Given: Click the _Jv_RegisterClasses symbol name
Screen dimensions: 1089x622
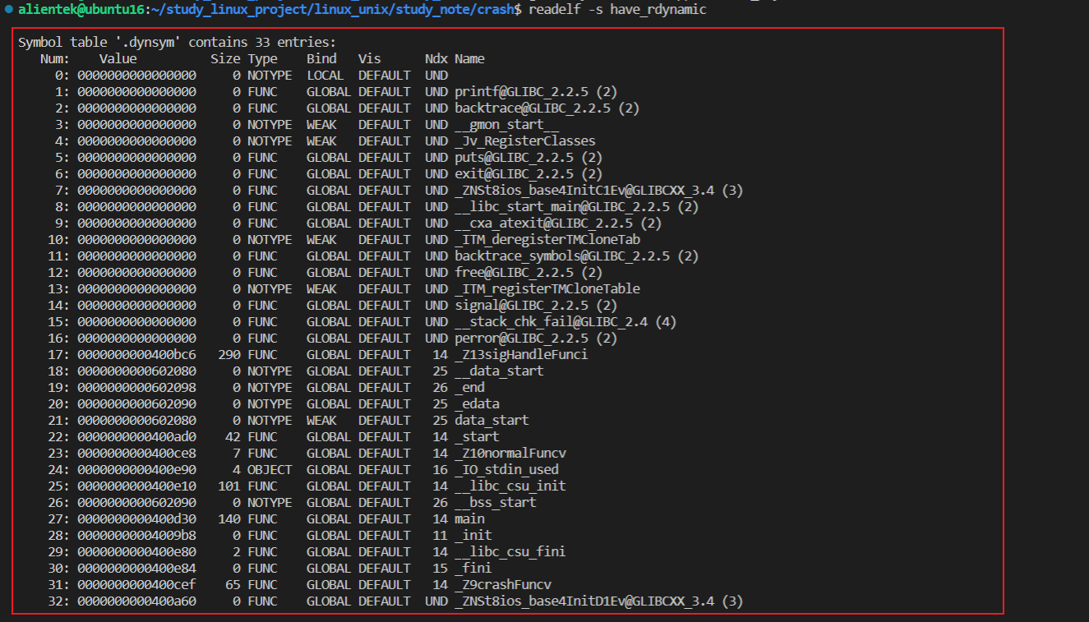Looking at the screenshot, I should pyautogui.click(x=524, y=141).
